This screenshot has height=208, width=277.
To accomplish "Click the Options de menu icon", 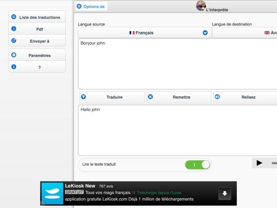I will (79, 6).
